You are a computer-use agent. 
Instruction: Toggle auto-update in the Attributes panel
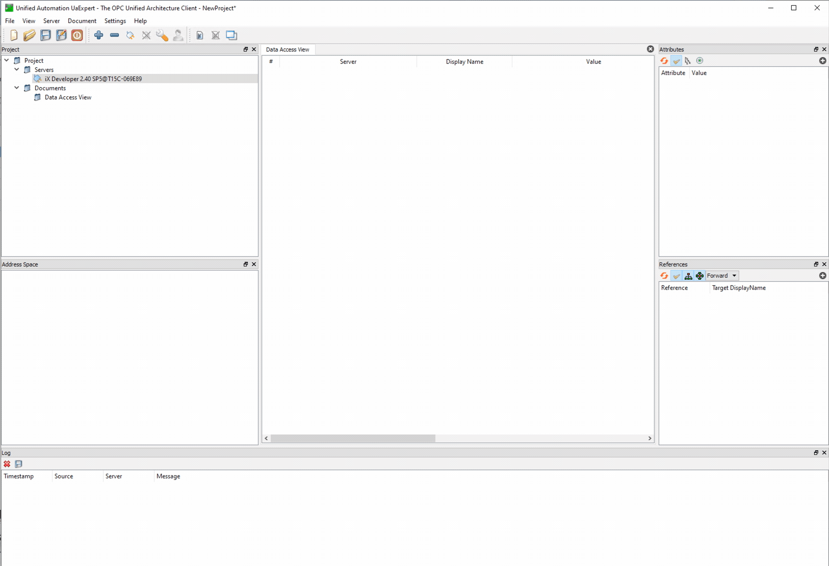[x=677, y=61]
